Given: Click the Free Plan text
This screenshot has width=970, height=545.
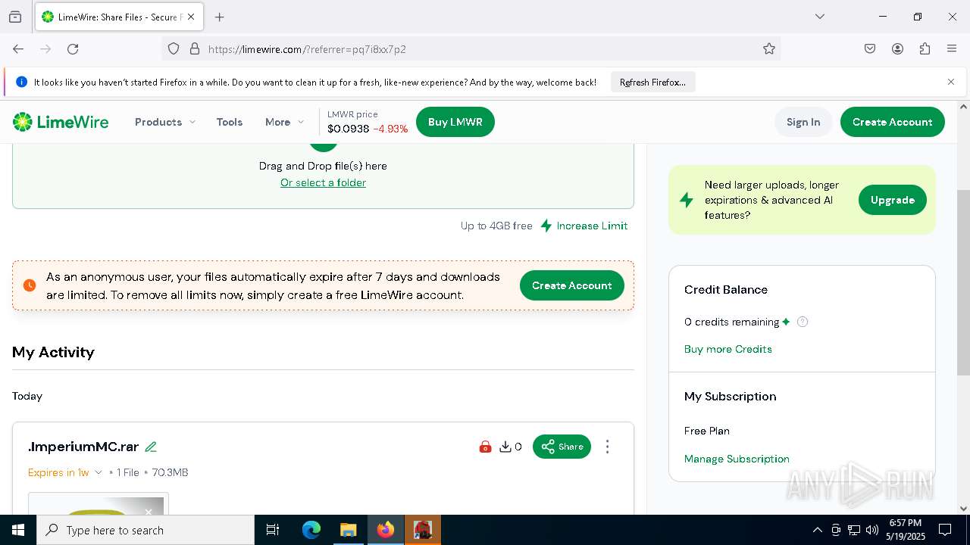Looking at the screenshot, I should tap(707, 431).
